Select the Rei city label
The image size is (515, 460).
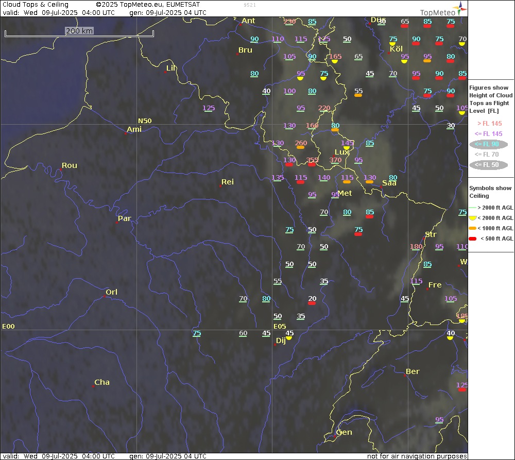click(228, 182)
